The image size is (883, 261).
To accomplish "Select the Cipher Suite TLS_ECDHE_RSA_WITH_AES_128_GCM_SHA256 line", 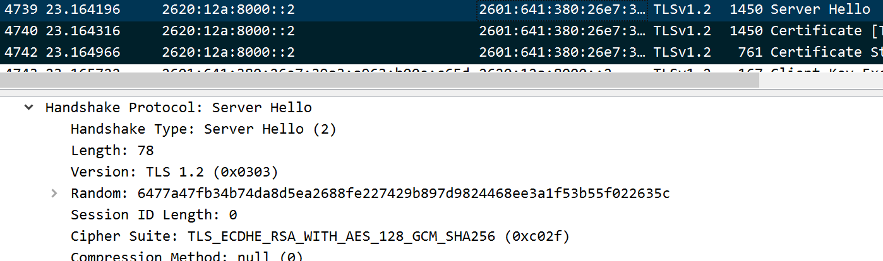I will pyautogui.click(x=320, y=236).
